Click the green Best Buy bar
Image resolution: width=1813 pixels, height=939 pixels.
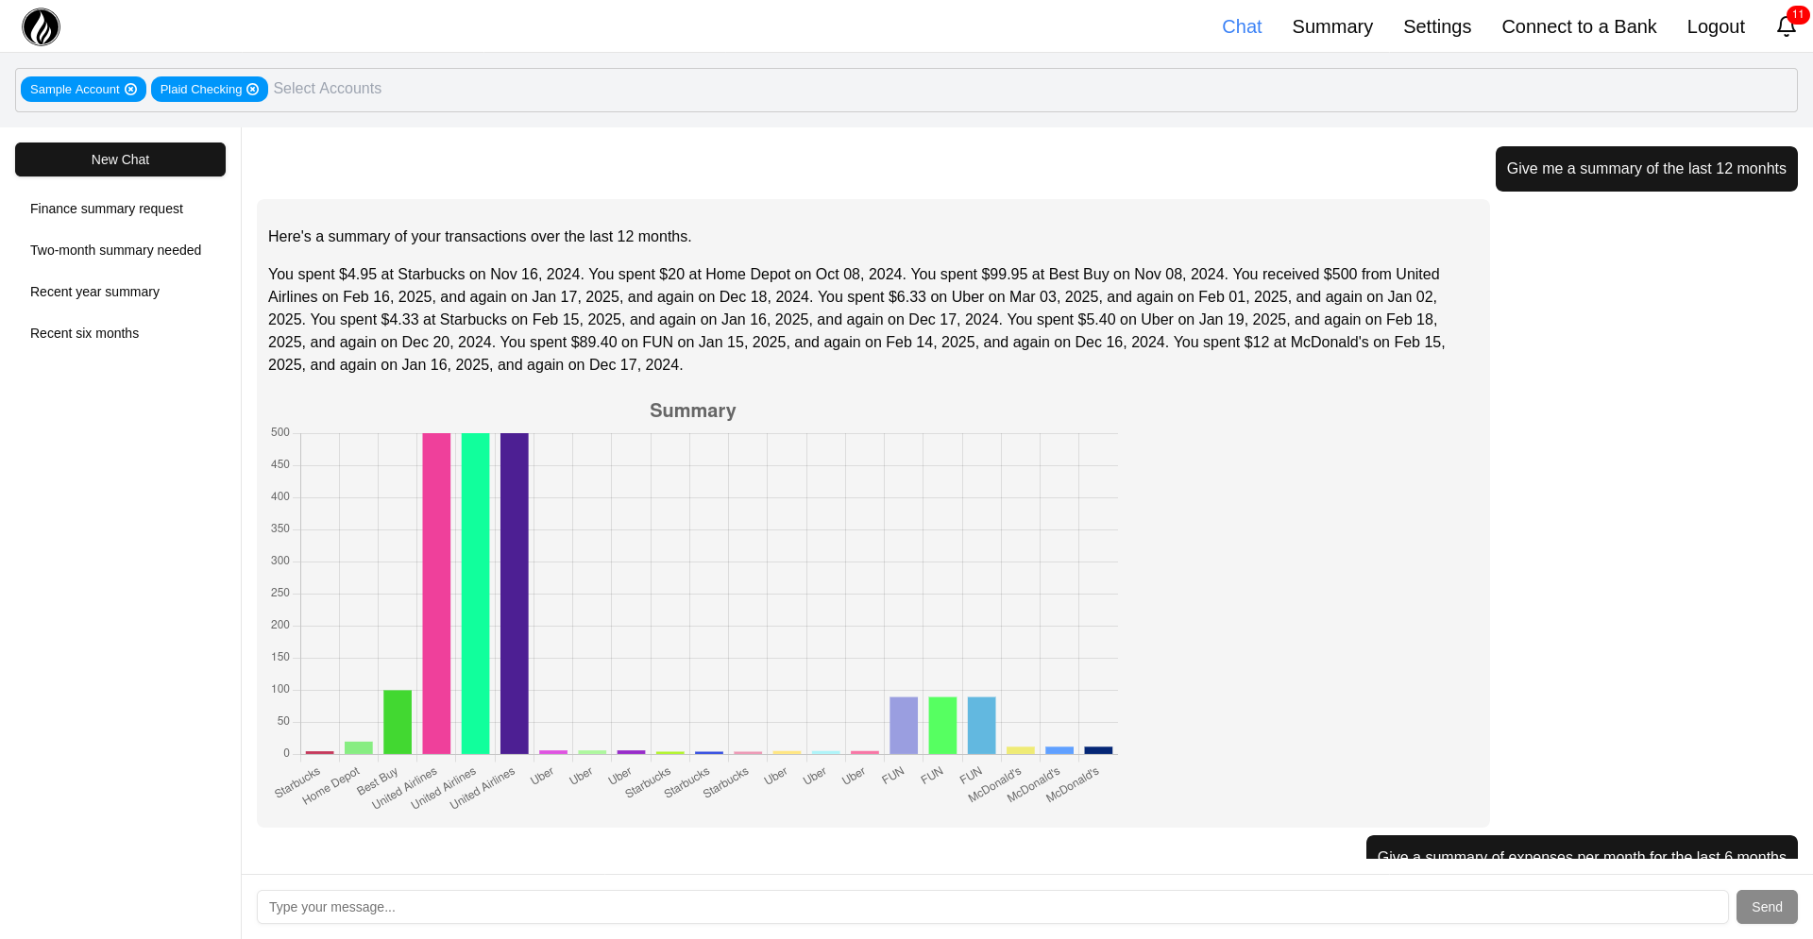398,722
